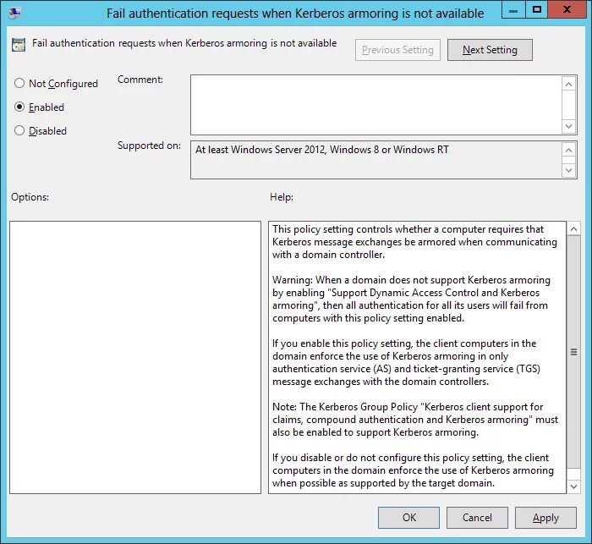Image resolution: width=592 pixels, height=544 pixels.
Task: Click the 'At least Windows Server 2012' text
Action: click(x=322, y=150)
